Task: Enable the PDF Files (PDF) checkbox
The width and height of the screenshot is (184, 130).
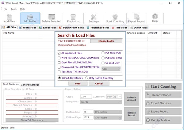Action: pyautogui.click(x=103, y=53)
